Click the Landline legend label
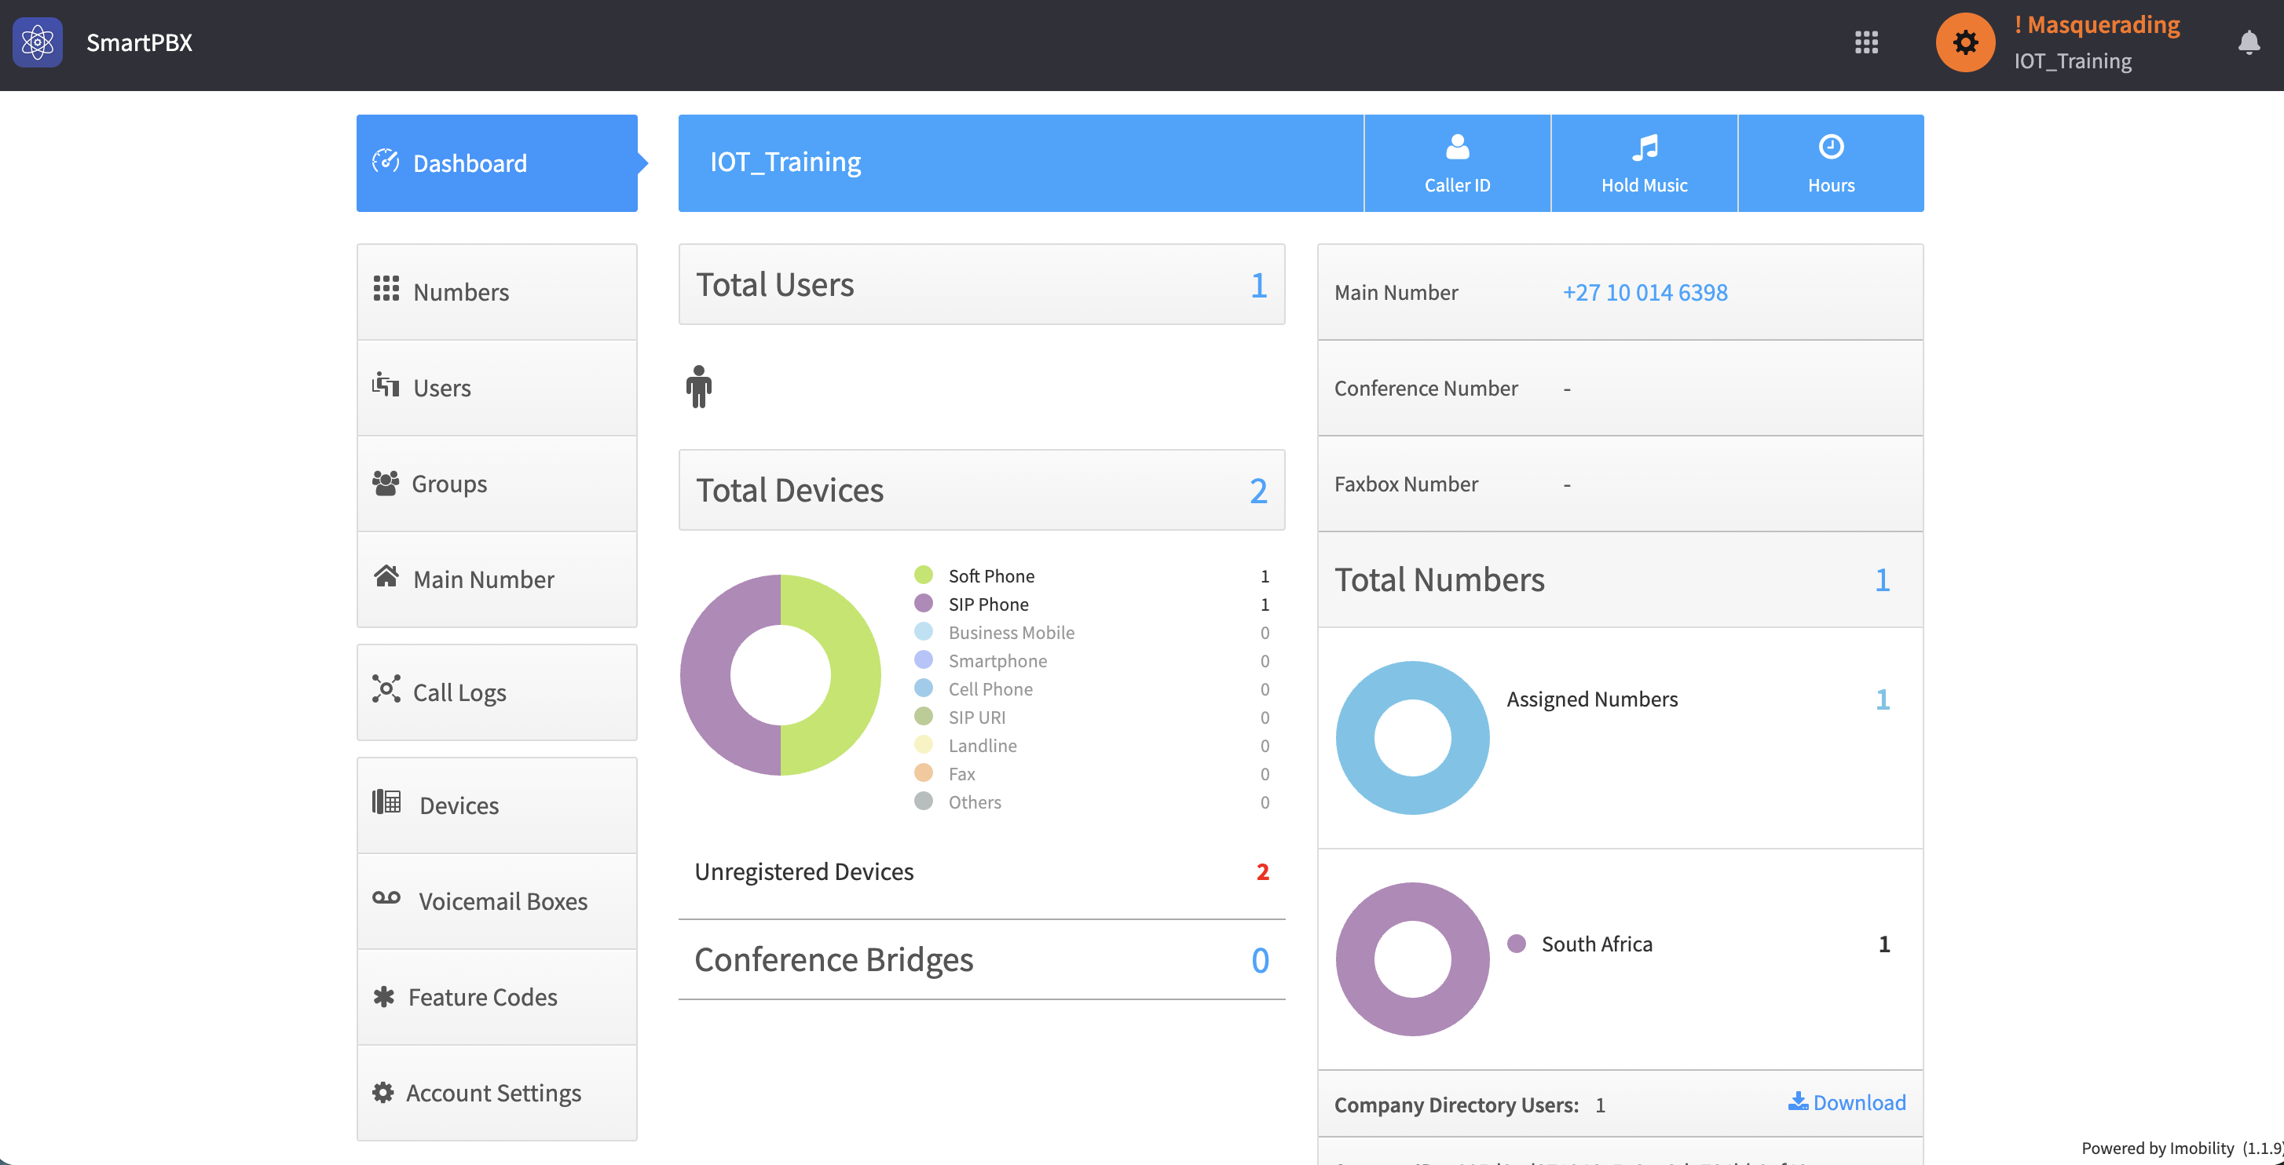 [x=983, y=746]
